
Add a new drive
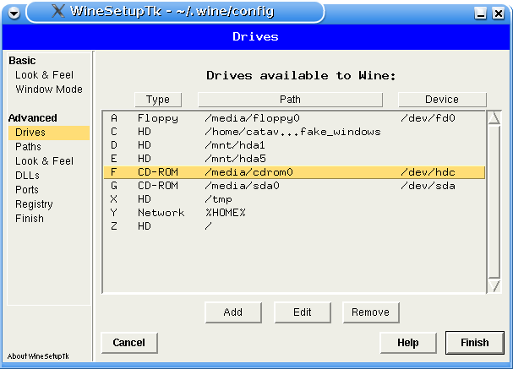[233, 312]
